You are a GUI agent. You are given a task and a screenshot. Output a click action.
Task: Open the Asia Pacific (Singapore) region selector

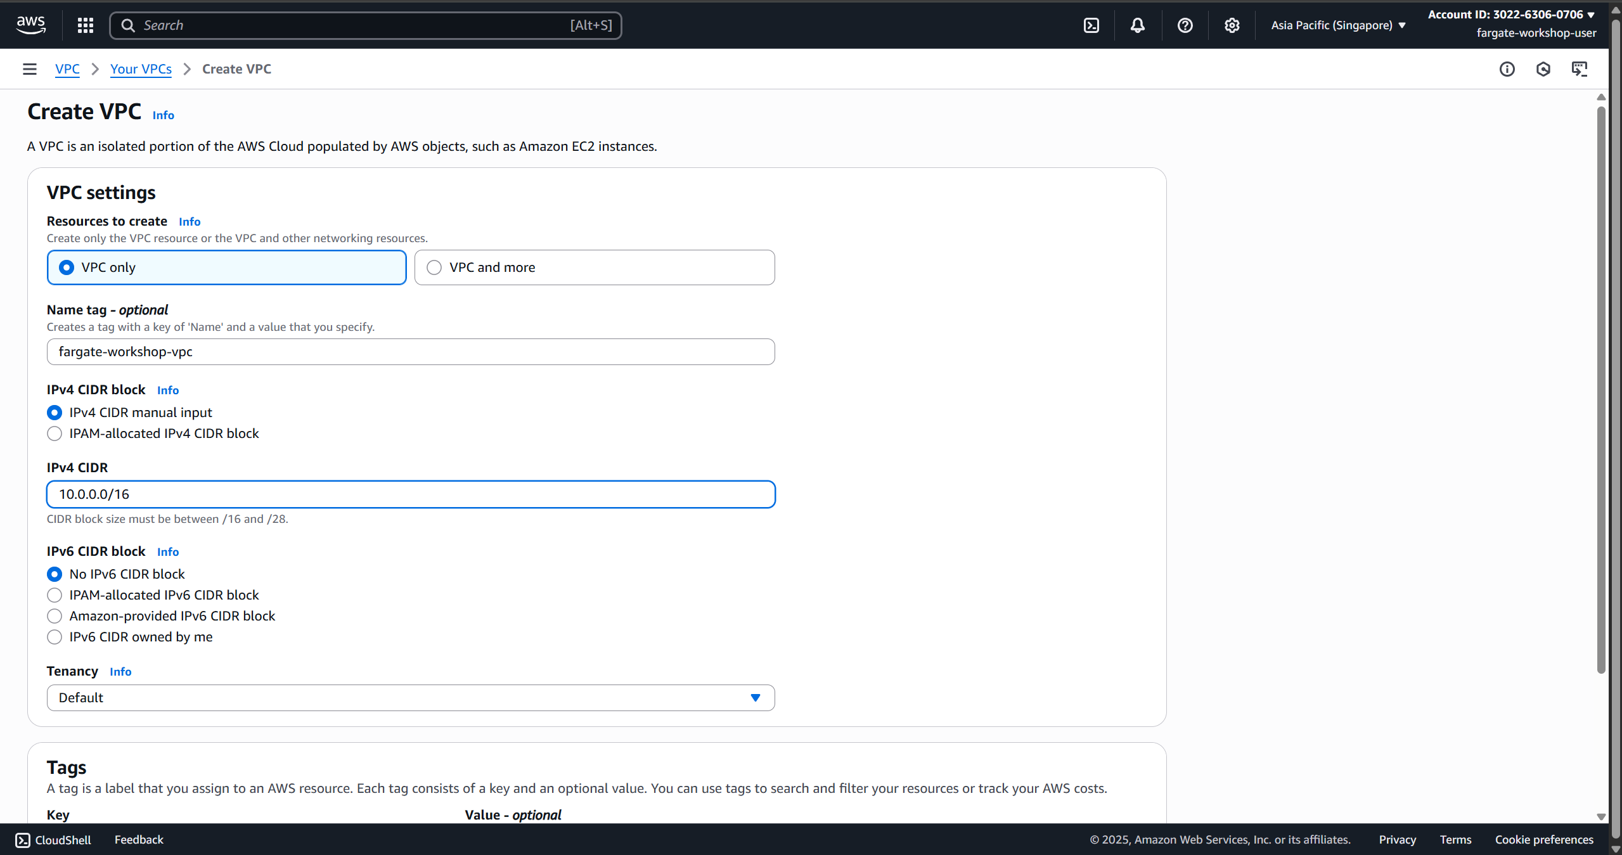[x=1338, y=25]
